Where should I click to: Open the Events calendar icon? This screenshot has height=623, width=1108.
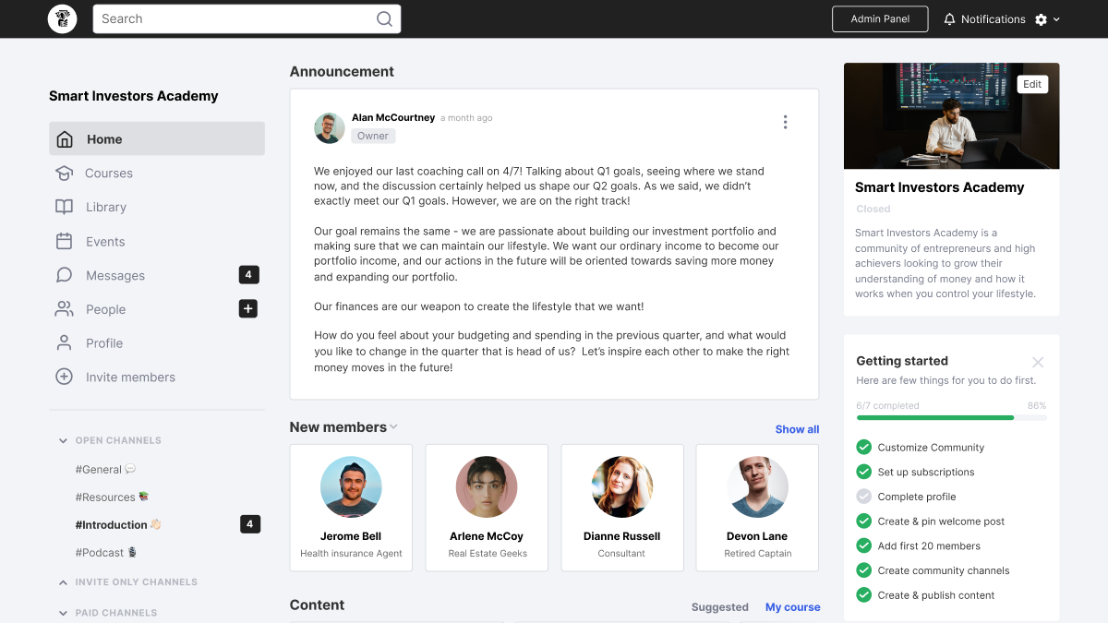(x=64, y=242)
